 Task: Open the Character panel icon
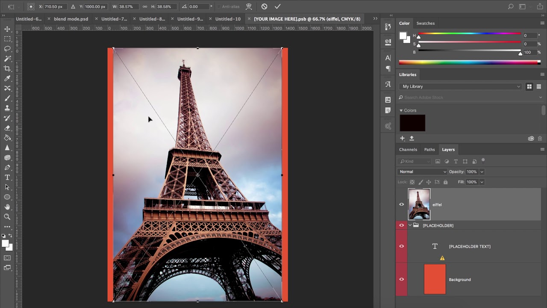388,58
